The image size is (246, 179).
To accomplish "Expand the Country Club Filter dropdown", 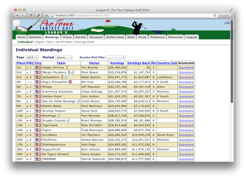I will [116, 57].
